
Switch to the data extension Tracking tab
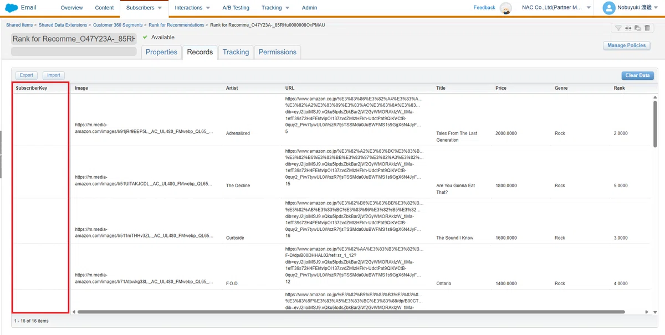point(236,52)
